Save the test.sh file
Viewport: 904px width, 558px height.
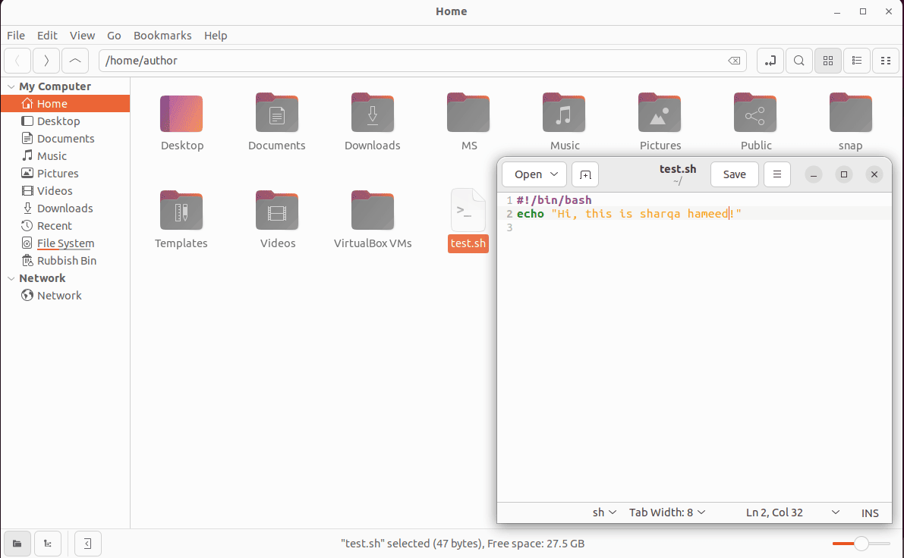tap(733, 174)
